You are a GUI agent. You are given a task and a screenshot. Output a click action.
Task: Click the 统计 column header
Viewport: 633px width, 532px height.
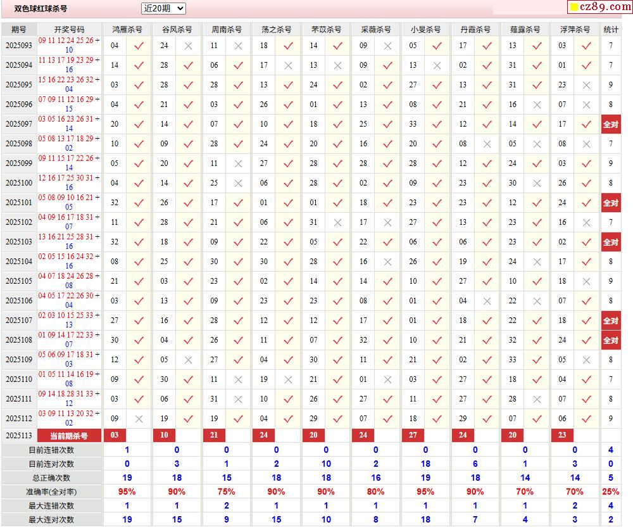point(610,30)
